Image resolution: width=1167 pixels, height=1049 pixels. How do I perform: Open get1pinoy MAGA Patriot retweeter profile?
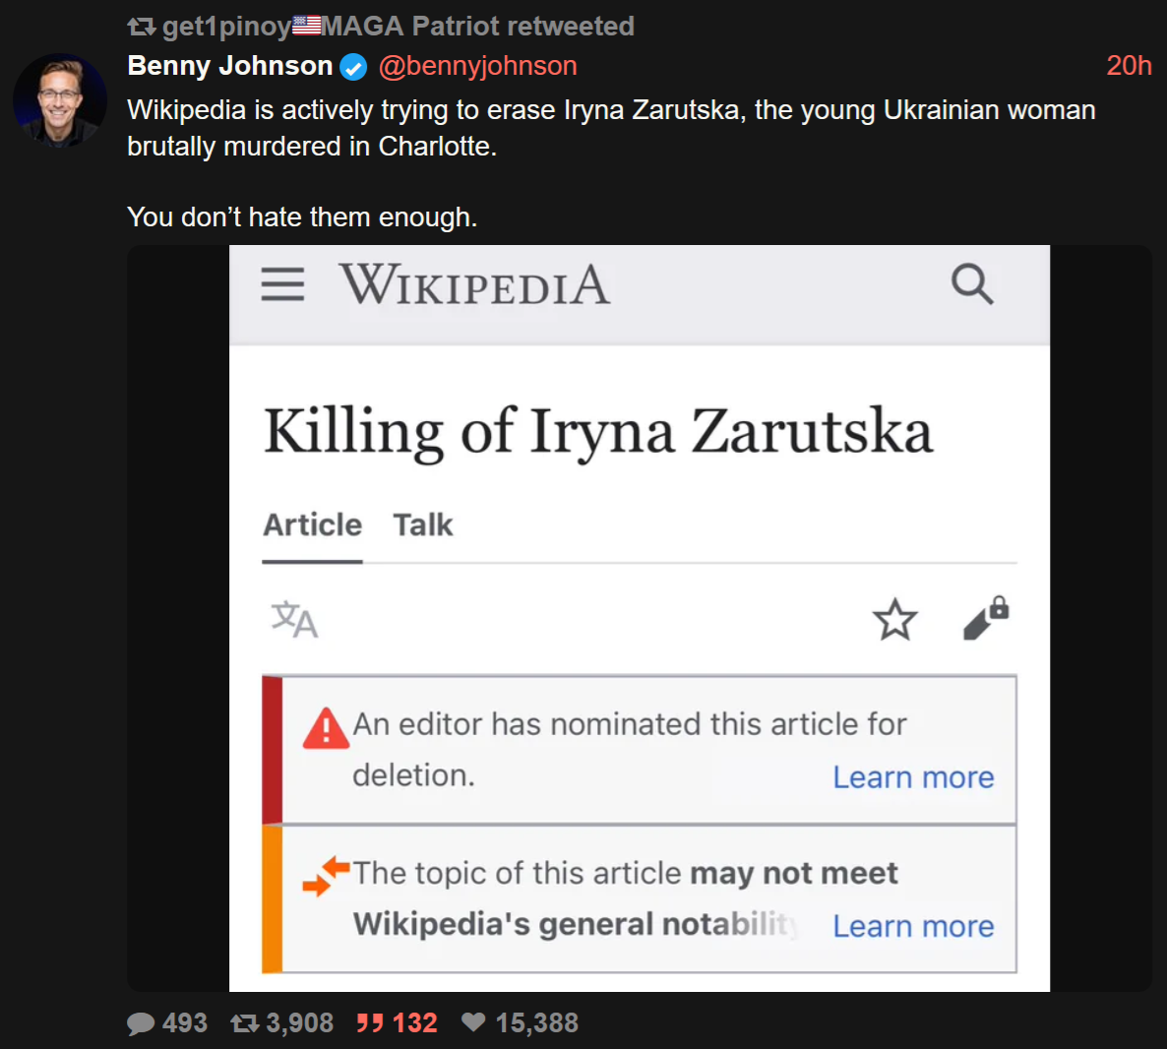[x=398, y=26]
